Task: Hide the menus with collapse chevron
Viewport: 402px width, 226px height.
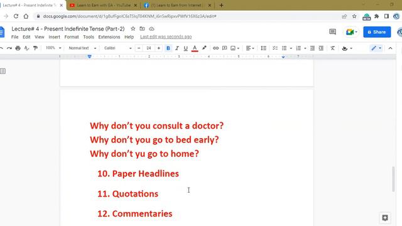Action: coord(390,48)
